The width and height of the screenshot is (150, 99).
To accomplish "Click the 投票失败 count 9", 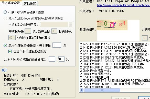I will (x=58, y=80).
